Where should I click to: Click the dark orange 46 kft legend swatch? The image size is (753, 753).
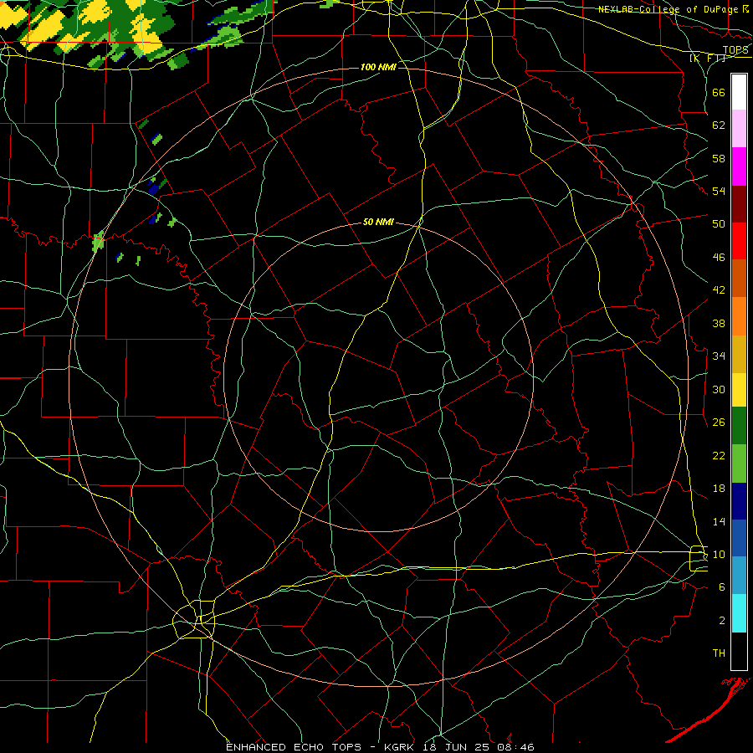739,278
